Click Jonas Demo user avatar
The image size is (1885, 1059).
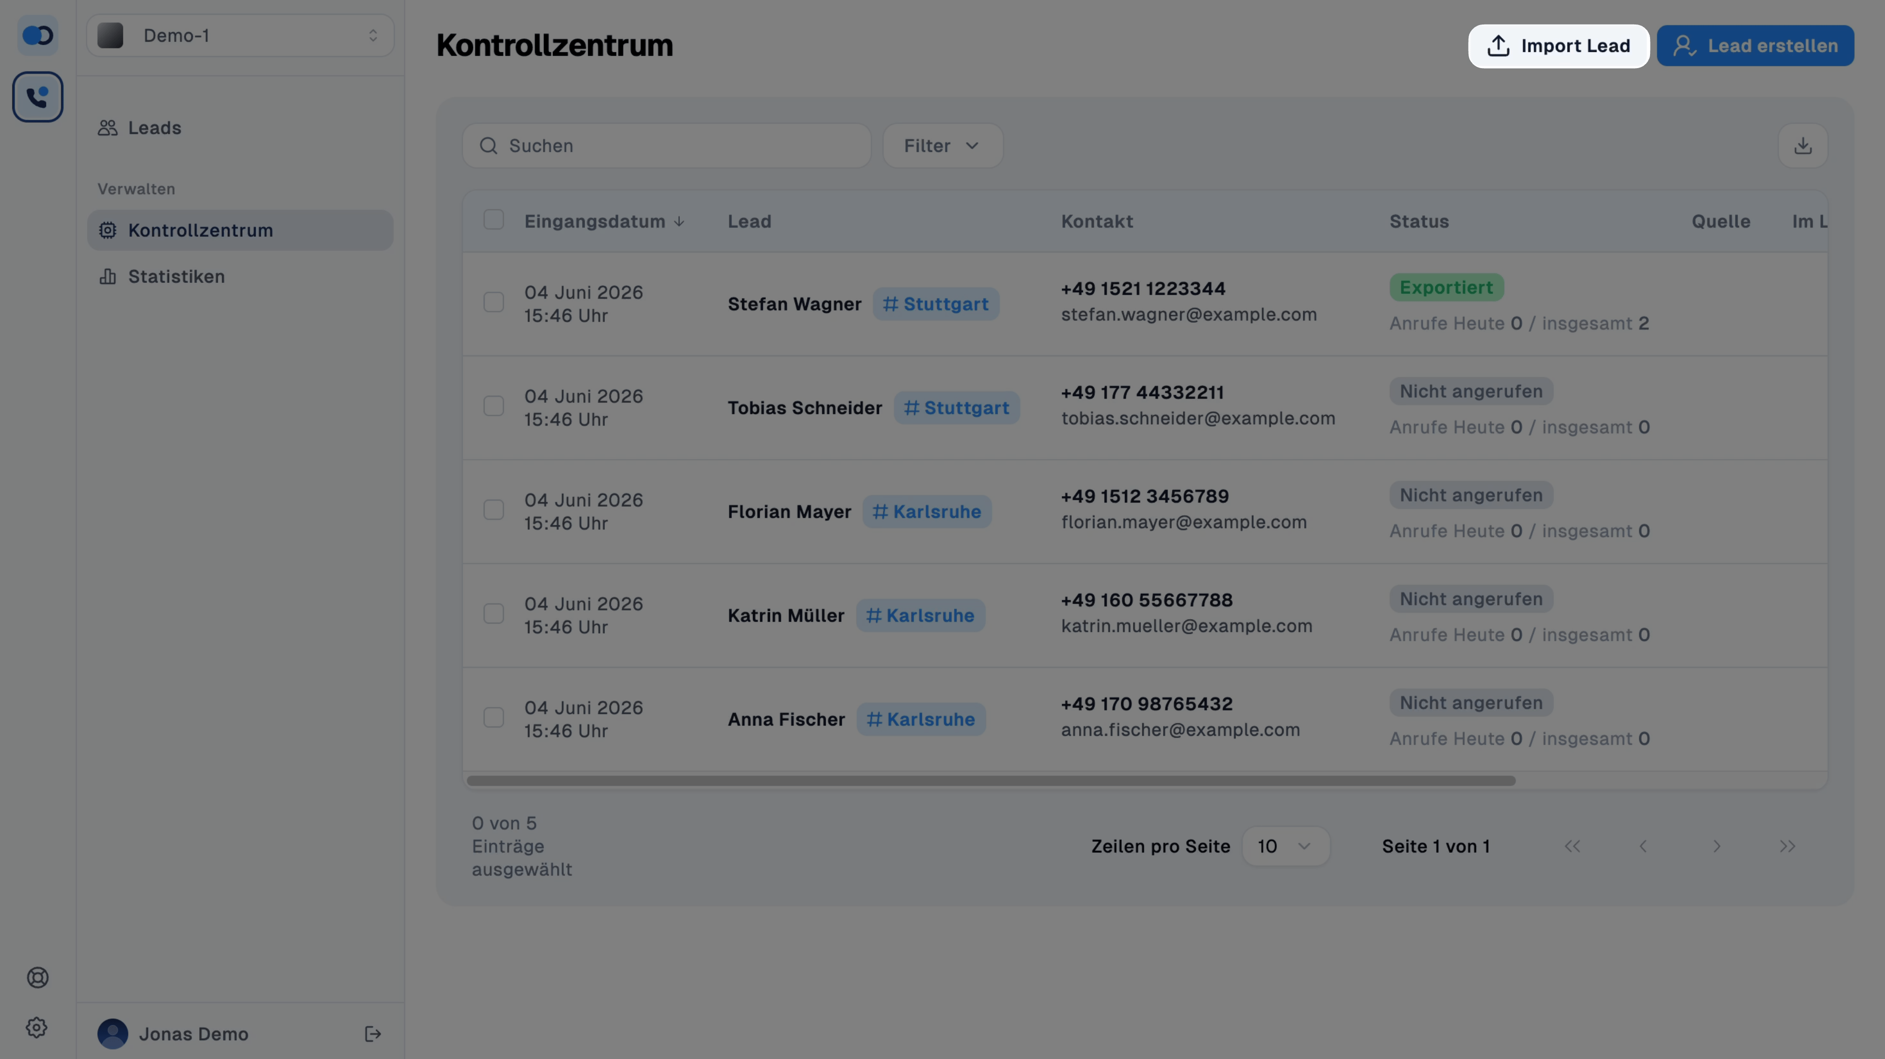(113, 1034)
